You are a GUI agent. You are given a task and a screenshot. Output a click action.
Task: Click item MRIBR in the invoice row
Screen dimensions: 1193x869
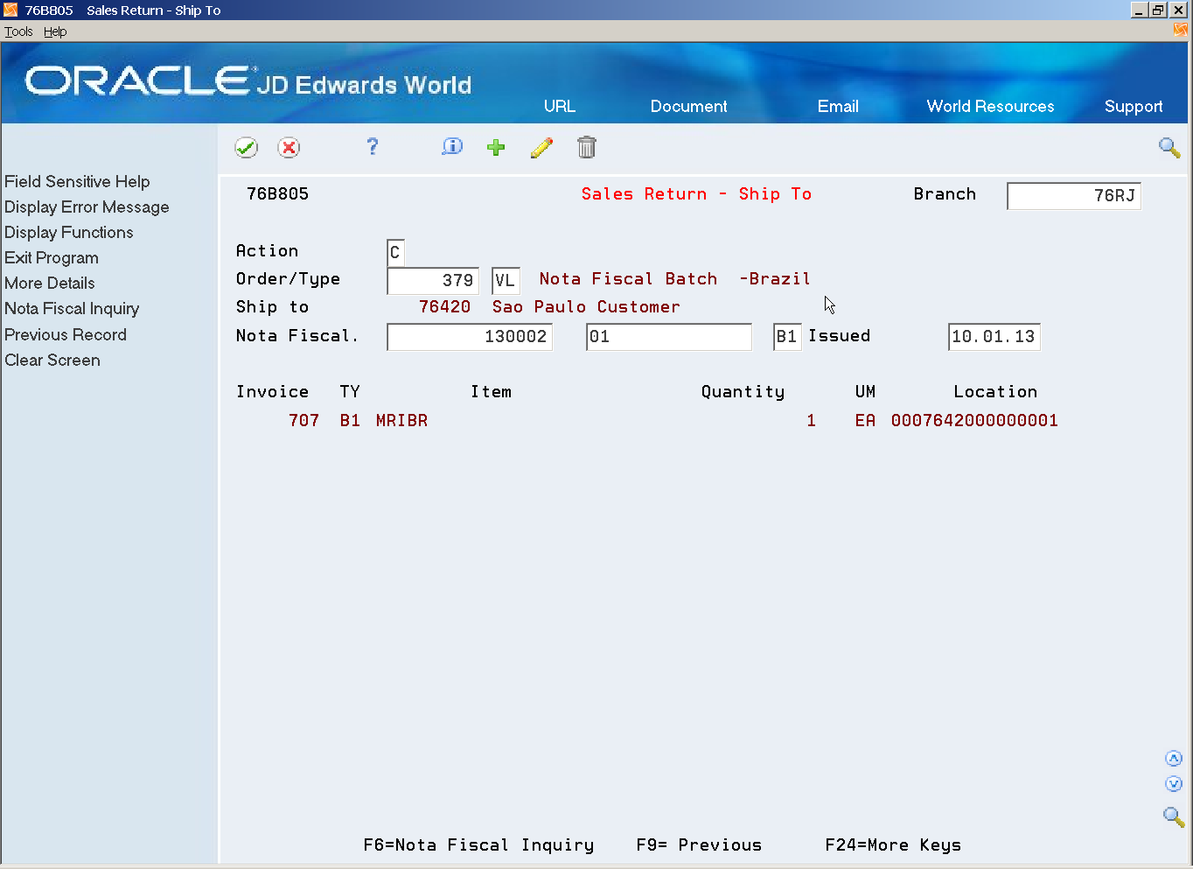point(402,421)
